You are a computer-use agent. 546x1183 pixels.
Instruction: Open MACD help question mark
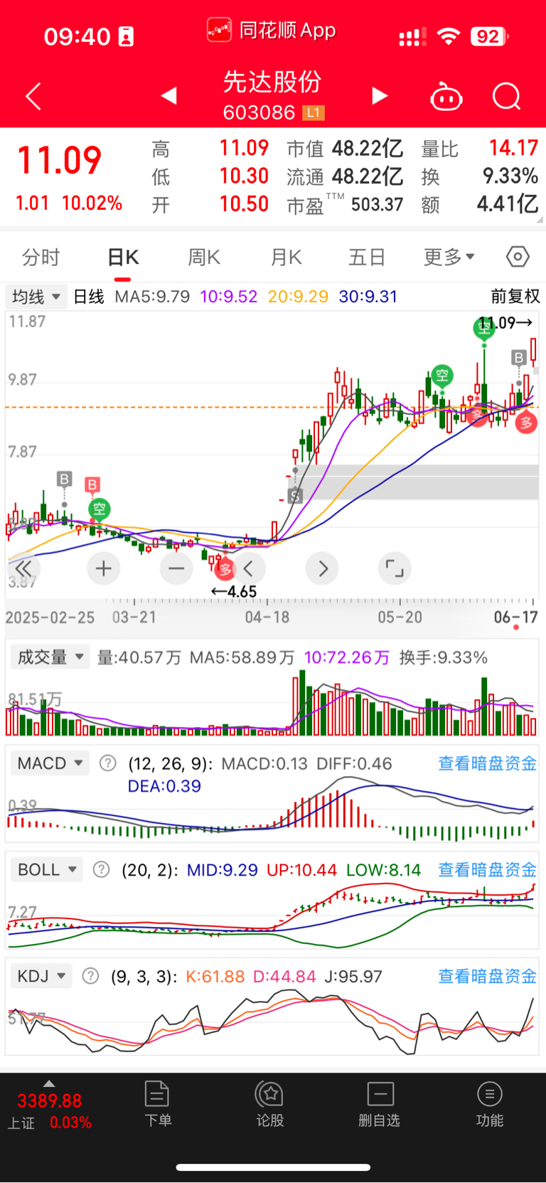click(107, 763)
